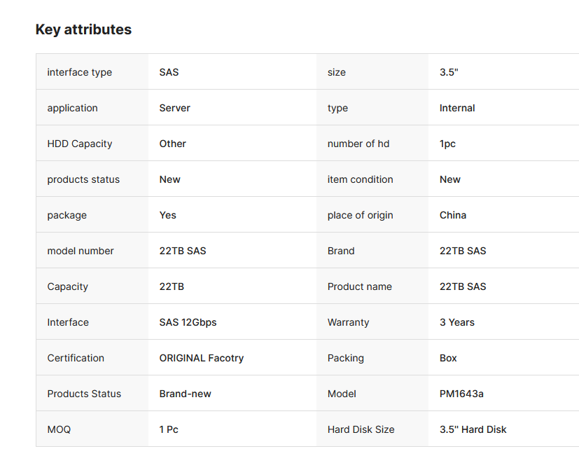The image size is (579, 456).
Task: Click the 1 Pc MOQ value
Action: (169, 429)
